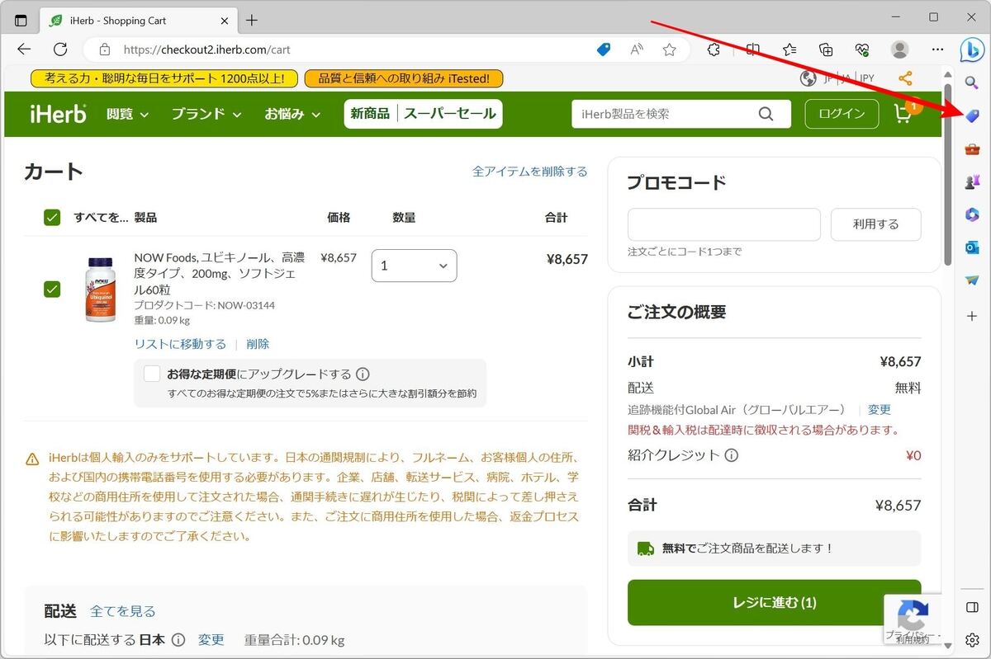Click info icon beside 以下に配送する 日本
This screenshot has width=991, height=659.
pyautogui.click(x=178, y=639)
